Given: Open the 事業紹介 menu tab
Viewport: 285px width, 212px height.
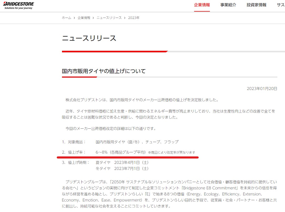Looking at the screenshot, I should [228, 5].
